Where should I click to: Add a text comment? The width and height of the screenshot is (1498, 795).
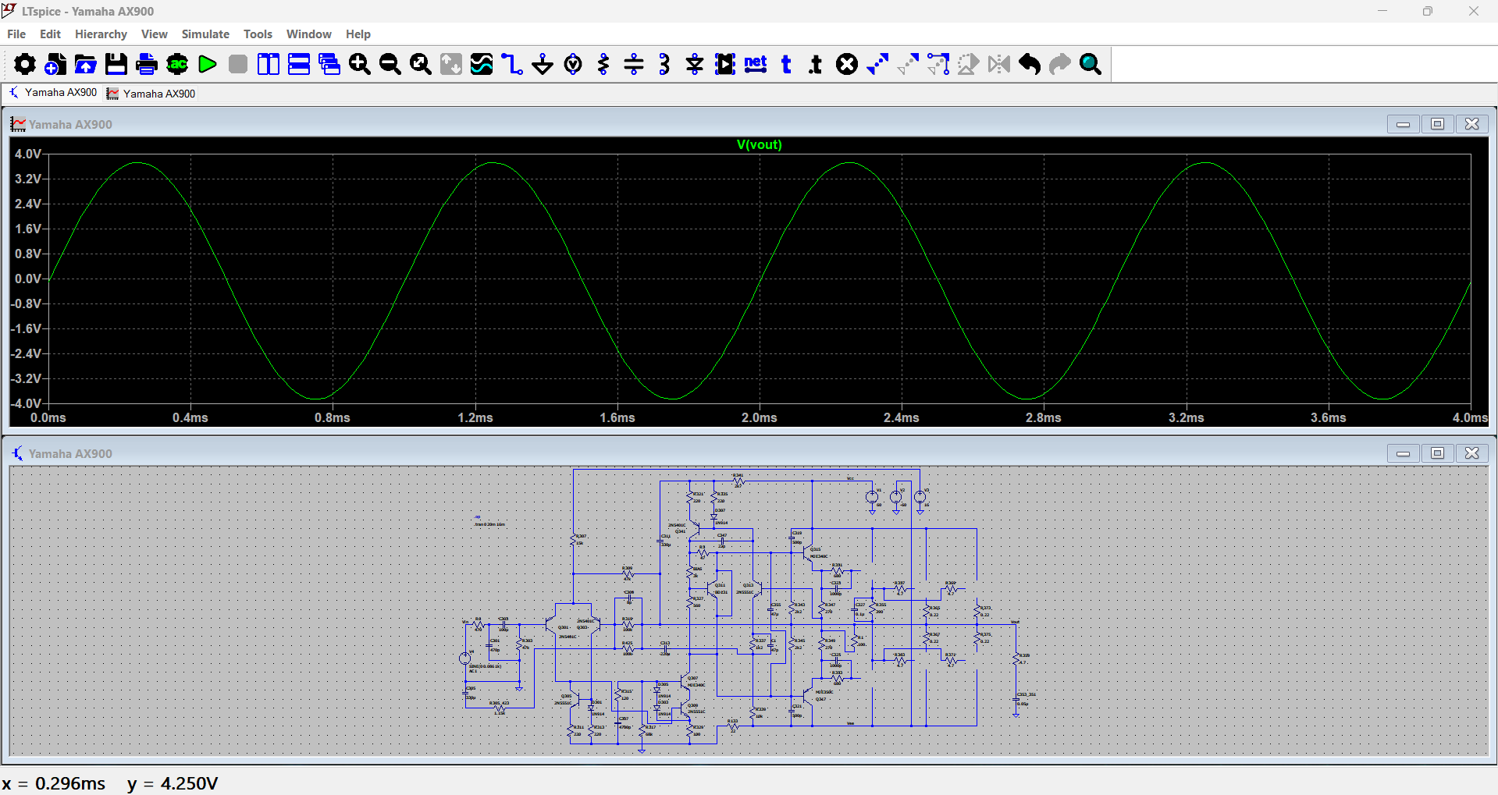[x=786, y=64]
